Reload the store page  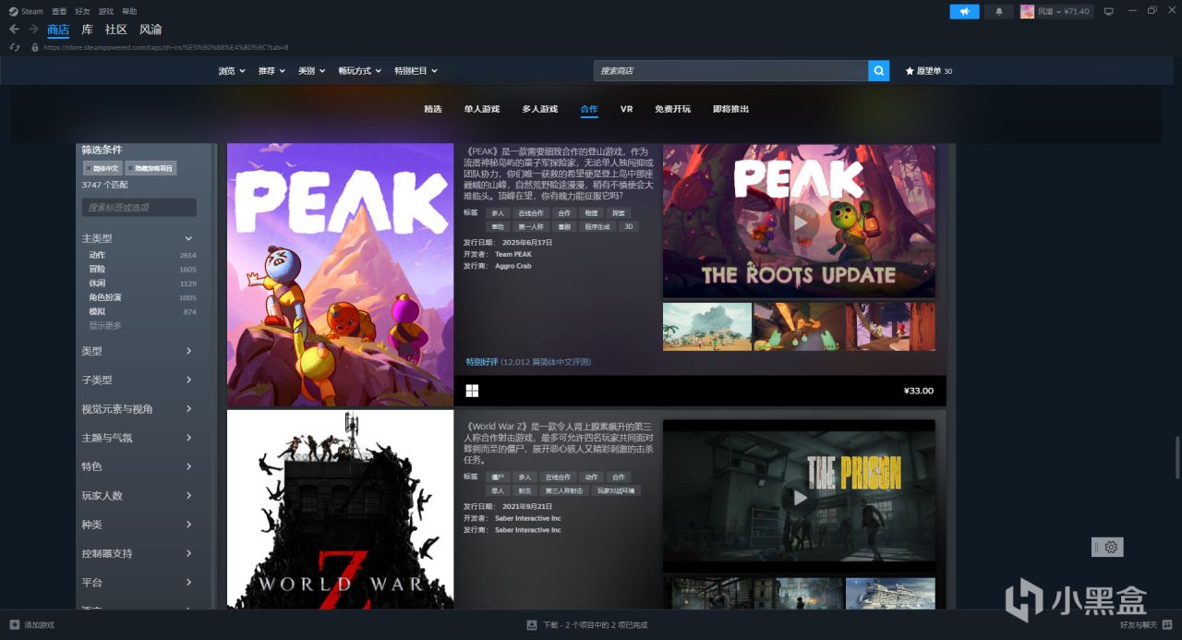(14, 47)
